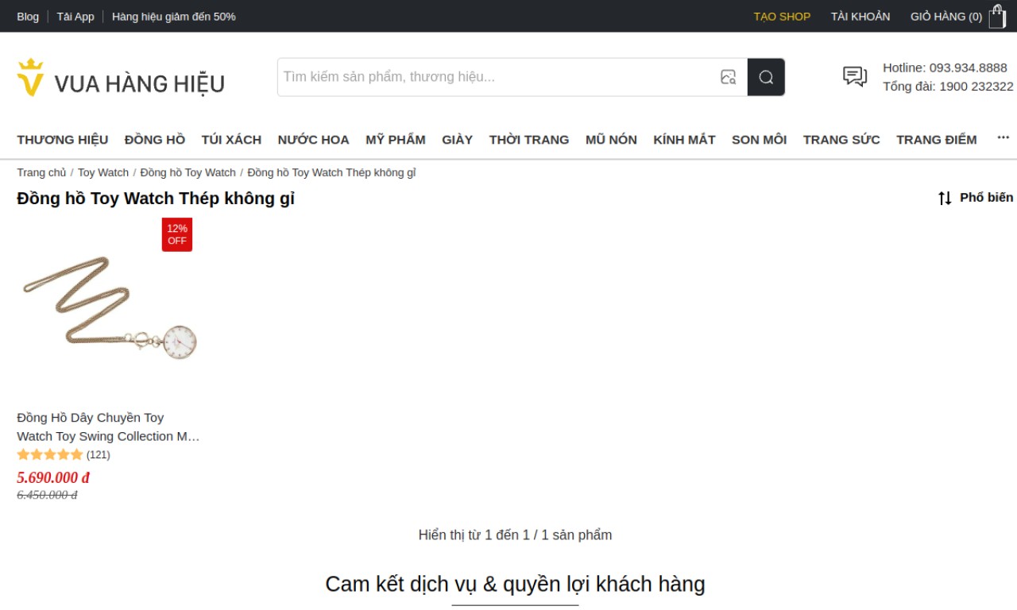Click the (121) review count
The width and height of the screenshot is (1017, 610).
coord(99,455)
